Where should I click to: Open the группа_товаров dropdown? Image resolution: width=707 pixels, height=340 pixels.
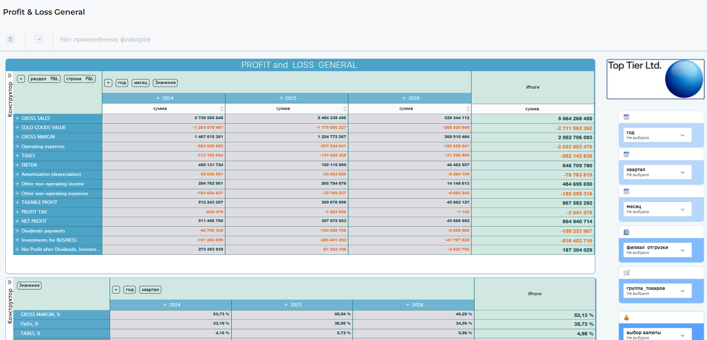coord(658,291)
